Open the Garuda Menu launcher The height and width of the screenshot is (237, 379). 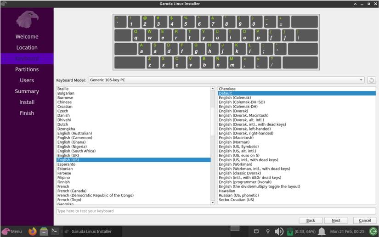coord(12,231)
